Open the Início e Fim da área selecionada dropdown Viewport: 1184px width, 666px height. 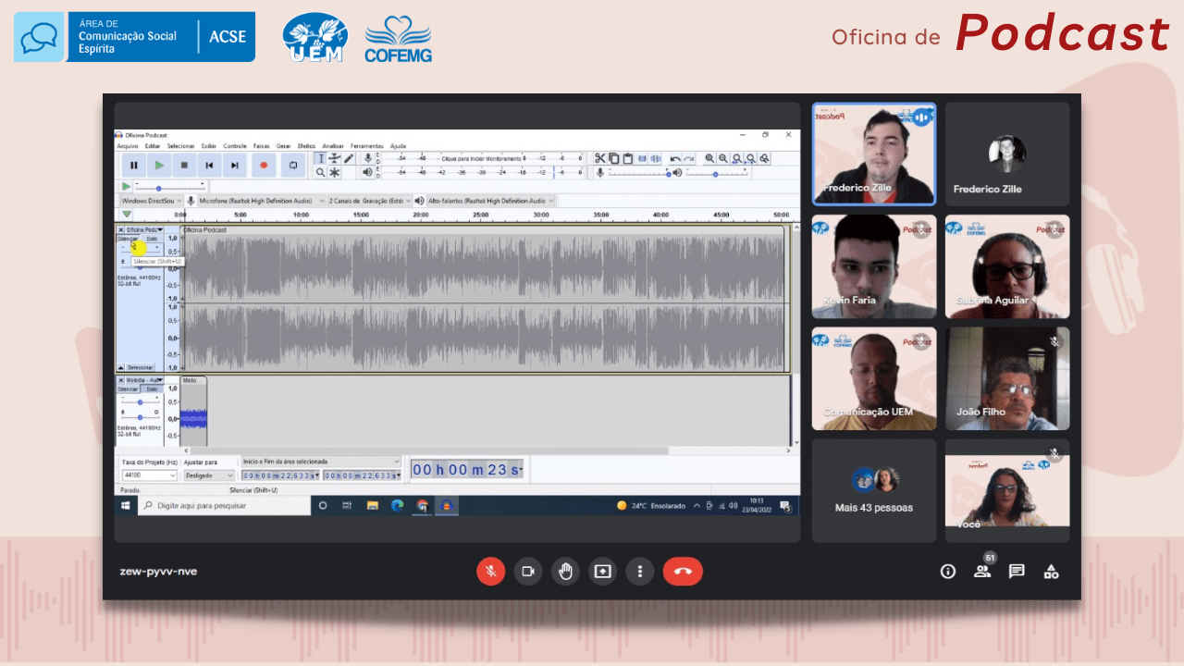point(321,461)
